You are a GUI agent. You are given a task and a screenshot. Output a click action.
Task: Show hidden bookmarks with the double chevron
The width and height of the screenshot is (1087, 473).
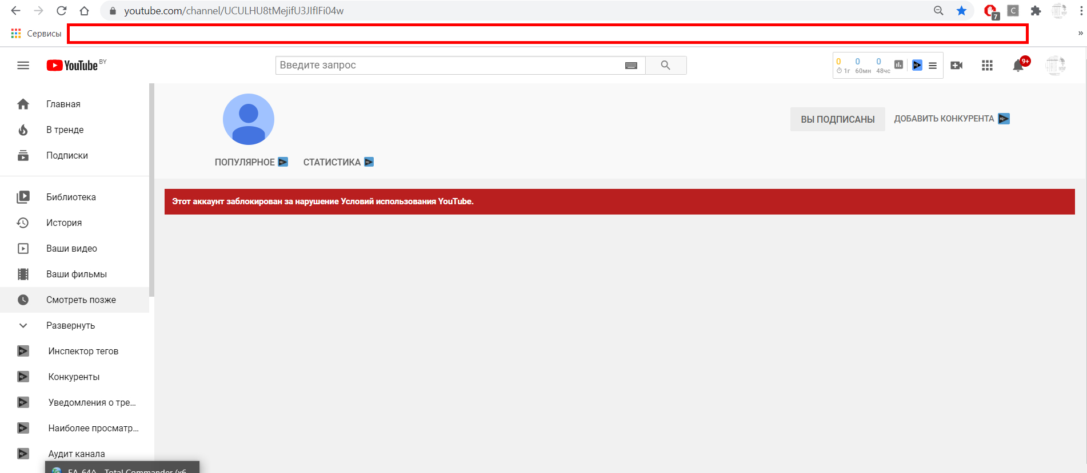(1080, 33)
